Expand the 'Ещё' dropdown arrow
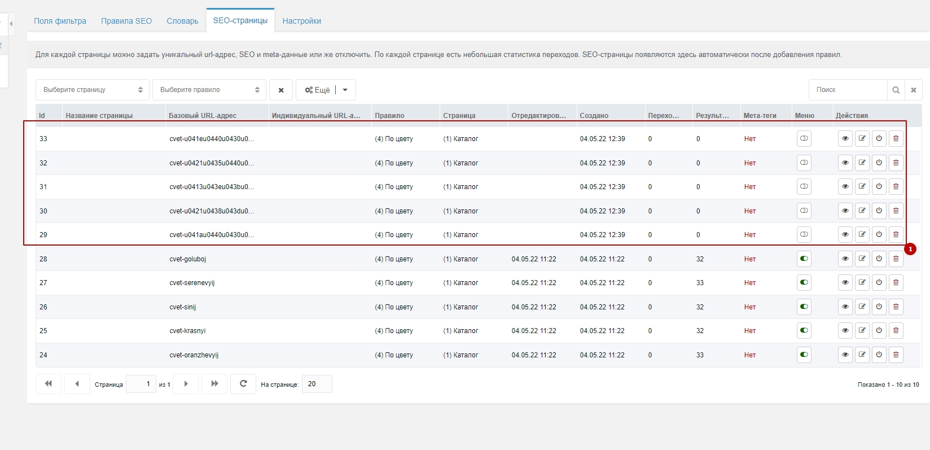930x450 pixels. 345,90
